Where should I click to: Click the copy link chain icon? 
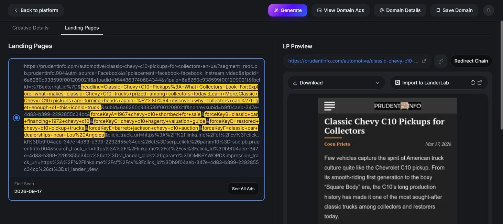(441, 61)
